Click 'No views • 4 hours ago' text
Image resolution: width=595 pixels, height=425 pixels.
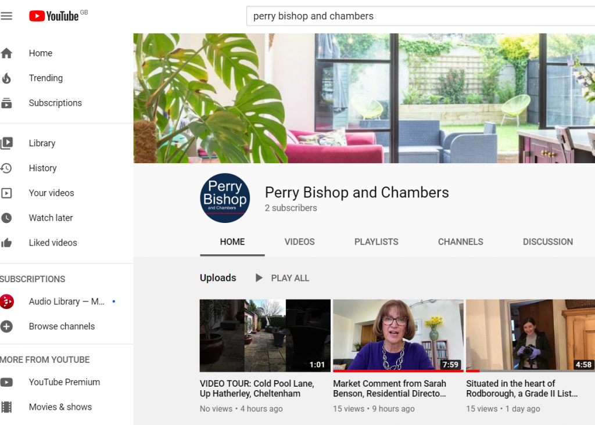[241, 409]
